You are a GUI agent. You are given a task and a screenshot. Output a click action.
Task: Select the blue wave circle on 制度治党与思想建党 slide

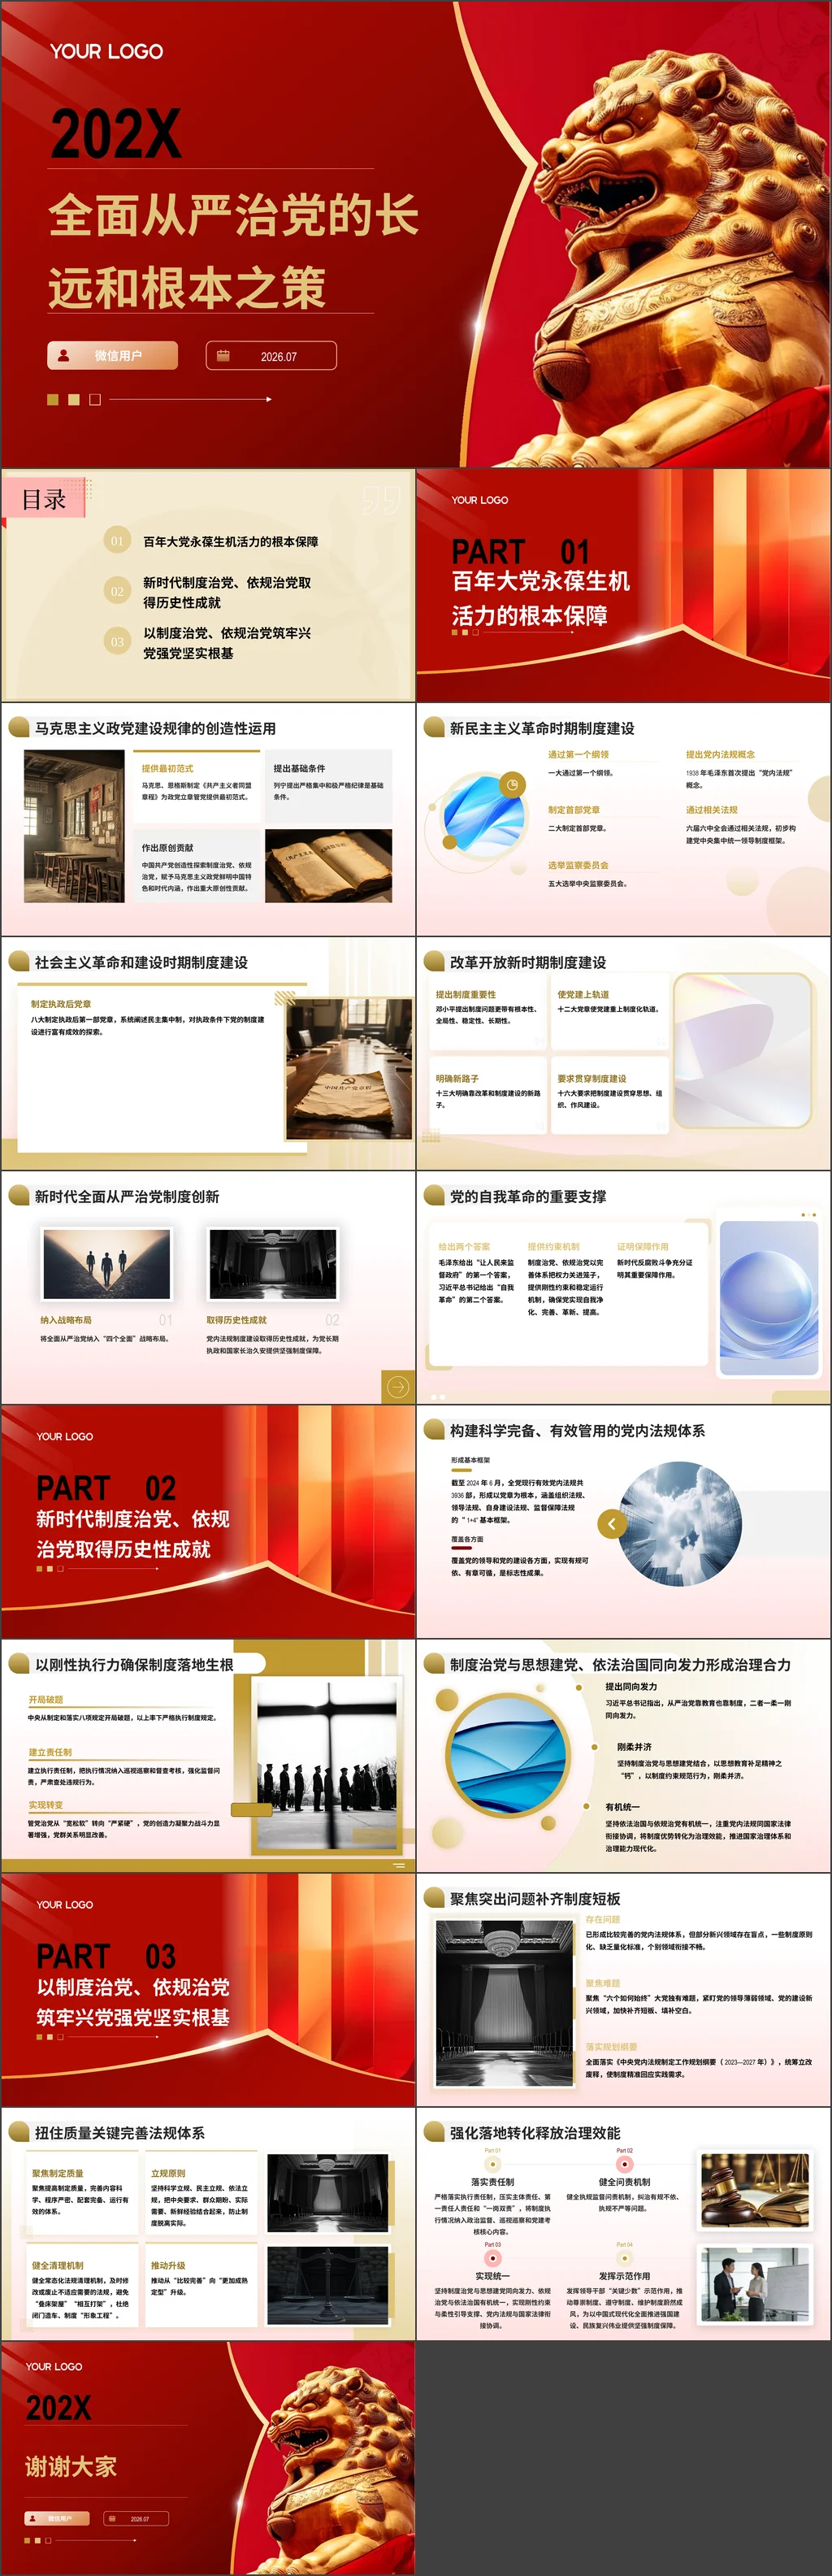pyautogui.click(x=507, y=1755)
